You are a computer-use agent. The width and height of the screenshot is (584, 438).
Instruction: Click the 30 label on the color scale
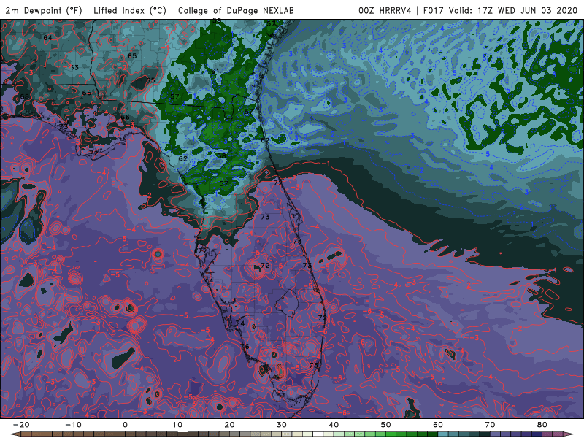(282, 425)
